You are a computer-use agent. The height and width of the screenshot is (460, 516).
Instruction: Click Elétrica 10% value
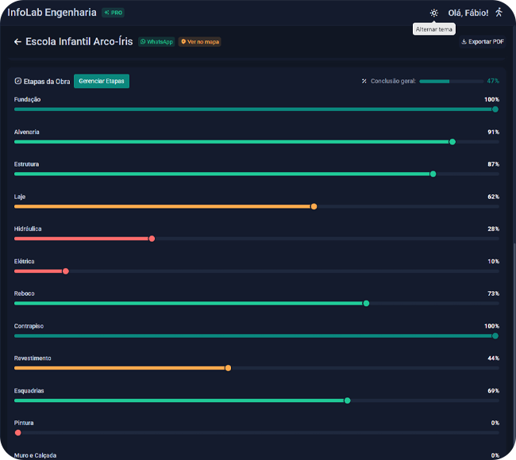click(493, 262)
